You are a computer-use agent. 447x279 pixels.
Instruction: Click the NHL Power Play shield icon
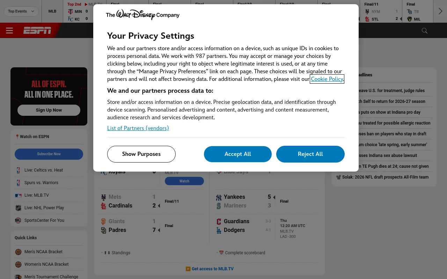pyautogui.click(x=19, y=208)
